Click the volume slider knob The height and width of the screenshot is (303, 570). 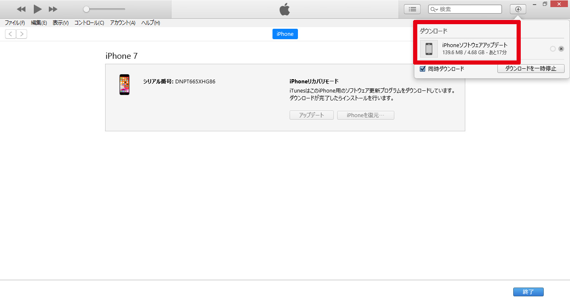[86, 9]
